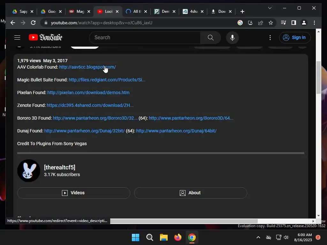This screenshot has width=327, height=245.
Task: Open media control icon in toolbar
Action: click(283, 23)
